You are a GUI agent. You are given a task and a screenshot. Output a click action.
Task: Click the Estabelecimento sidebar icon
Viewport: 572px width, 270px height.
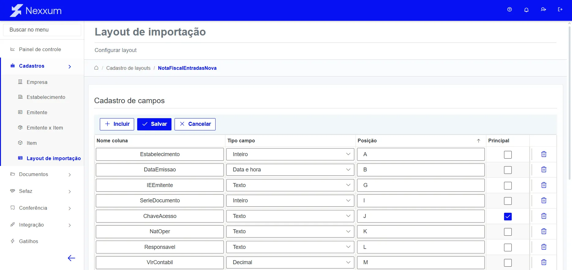(x=20, y=97)
